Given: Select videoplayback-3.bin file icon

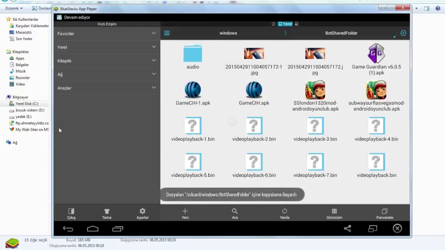Looking at the screenshot, I should pyautogui.click(x=315, y=126).
